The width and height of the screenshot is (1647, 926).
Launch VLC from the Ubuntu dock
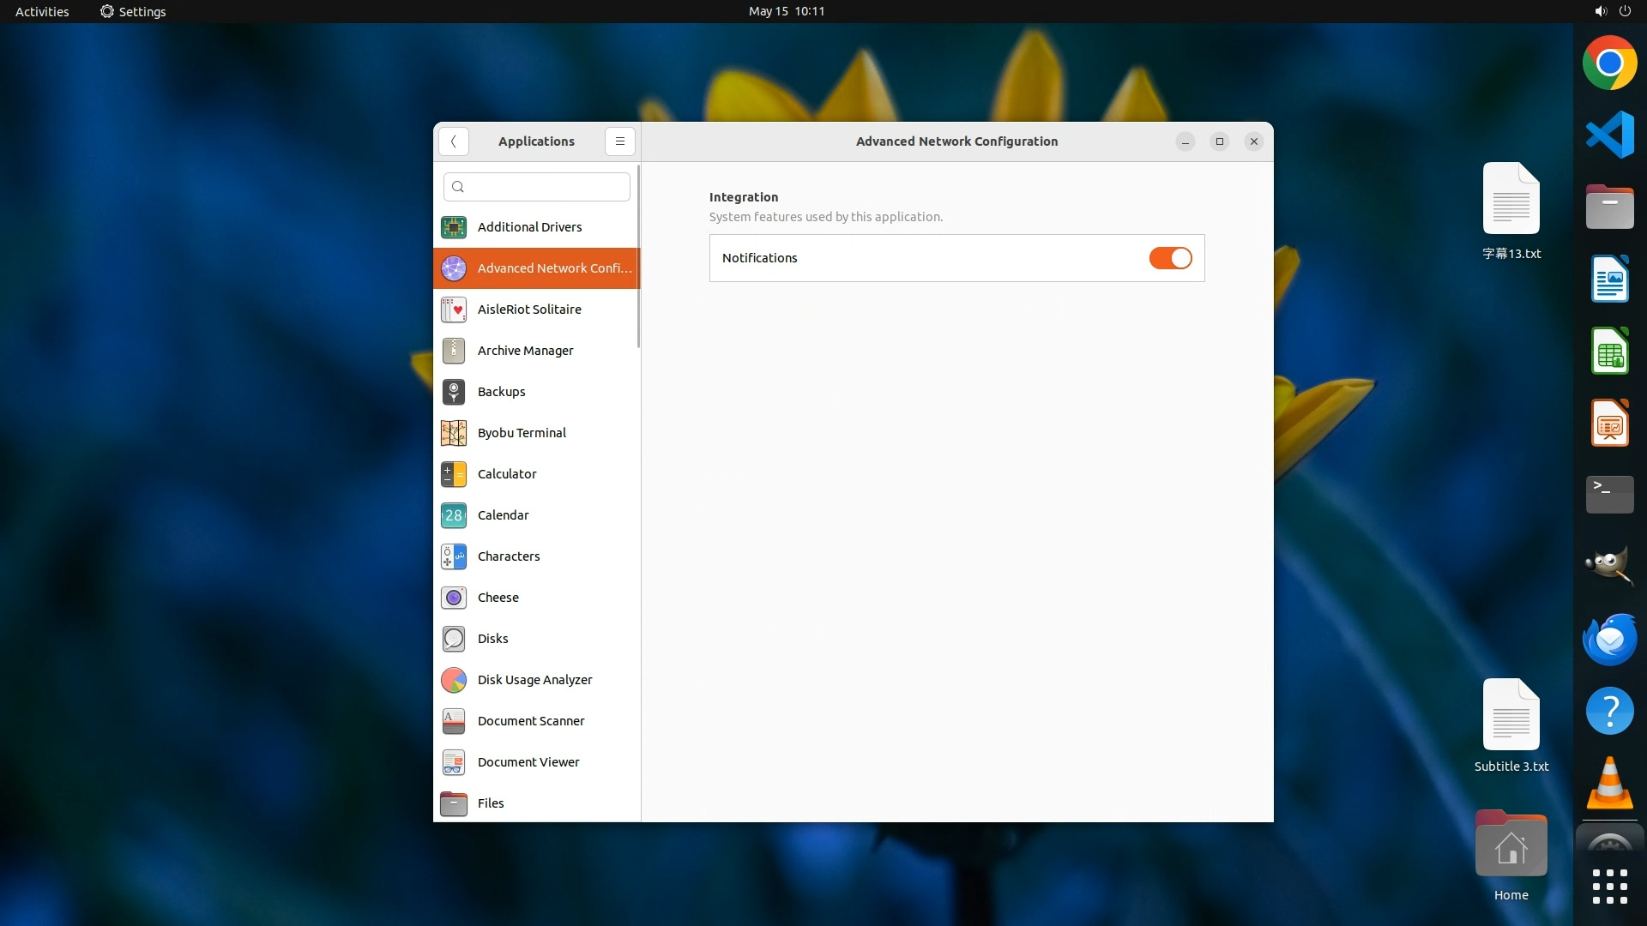click(x=1609, y=784)
